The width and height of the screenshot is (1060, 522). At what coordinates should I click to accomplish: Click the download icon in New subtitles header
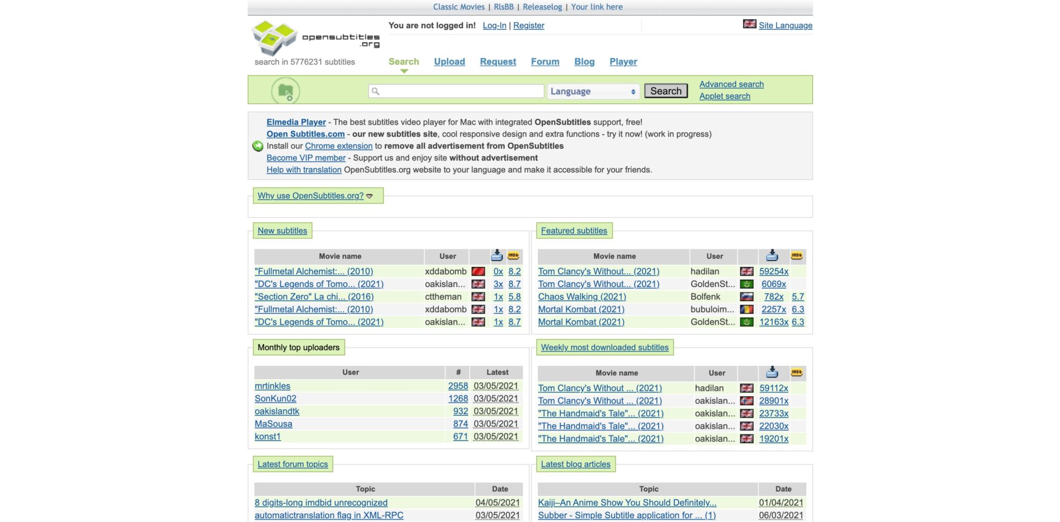tap(497, 255)
